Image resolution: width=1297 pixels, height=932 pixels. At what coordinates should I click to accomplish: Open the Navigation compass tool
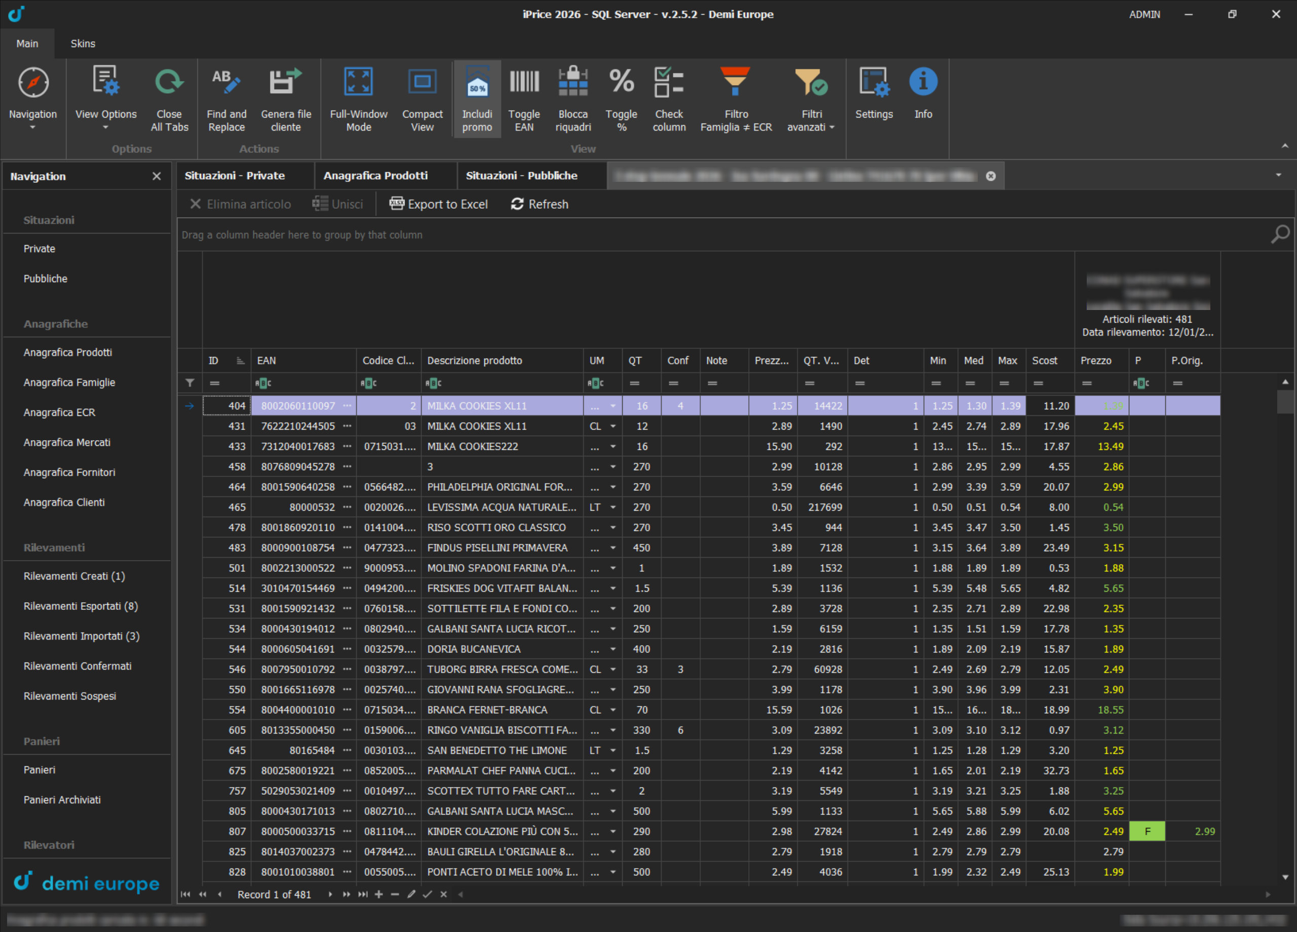[32, 97]
